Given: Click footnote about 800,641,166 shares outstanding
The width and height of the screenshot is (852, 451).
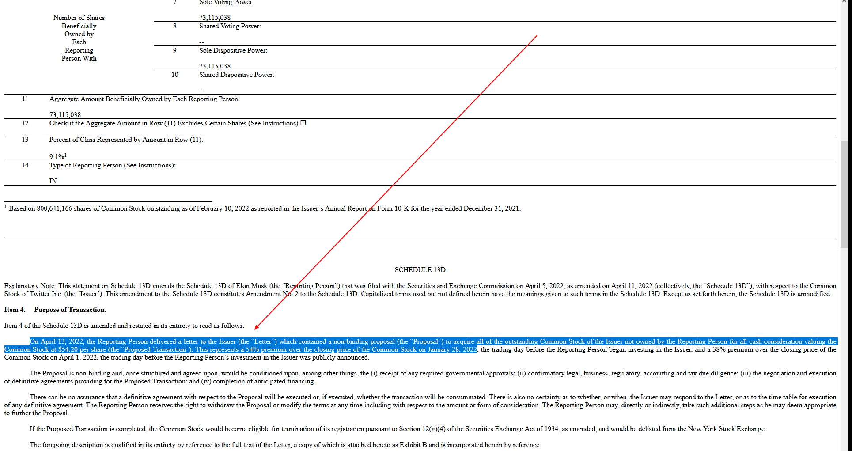Looking at the screenshot, I should tap(262, 208).
